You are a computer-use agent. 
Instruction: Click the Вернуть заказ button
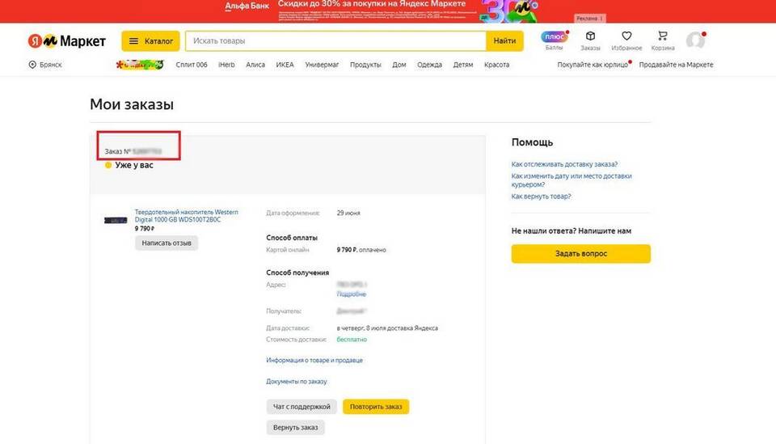[x=296, y=428]
